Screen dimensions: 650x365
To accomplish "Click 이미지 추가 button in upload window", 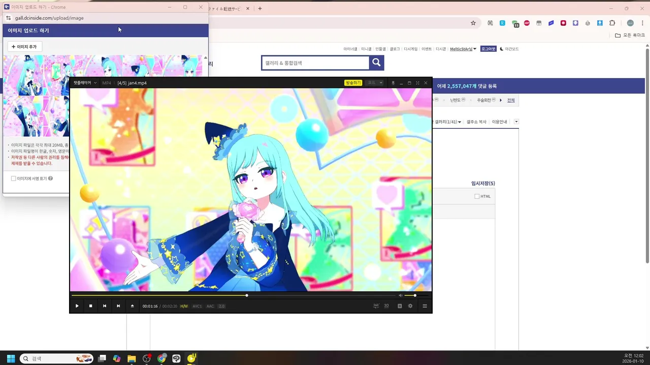I will pos(24,47).
